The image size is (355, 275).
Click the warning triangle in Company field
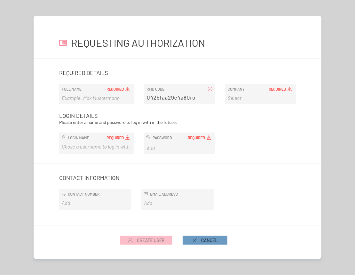[289, 89]
